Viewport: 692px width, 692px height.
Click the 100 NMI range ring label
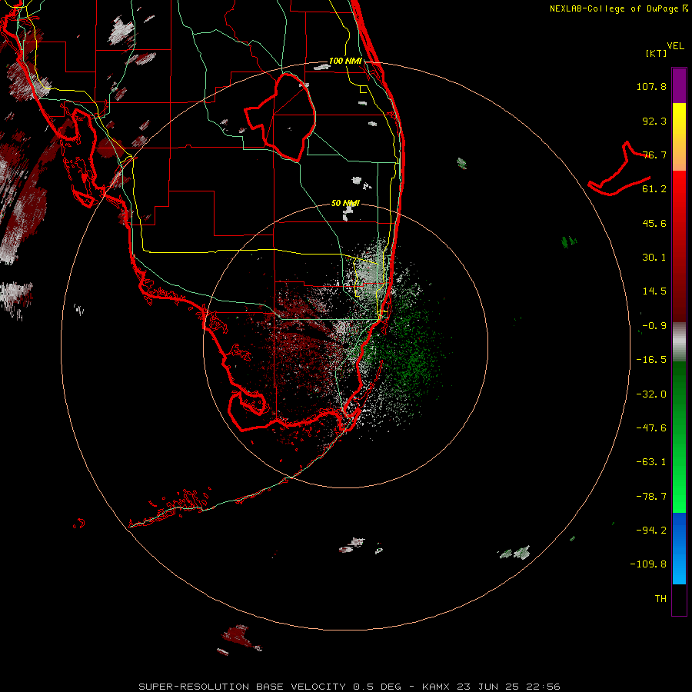[x=345, y=61]
